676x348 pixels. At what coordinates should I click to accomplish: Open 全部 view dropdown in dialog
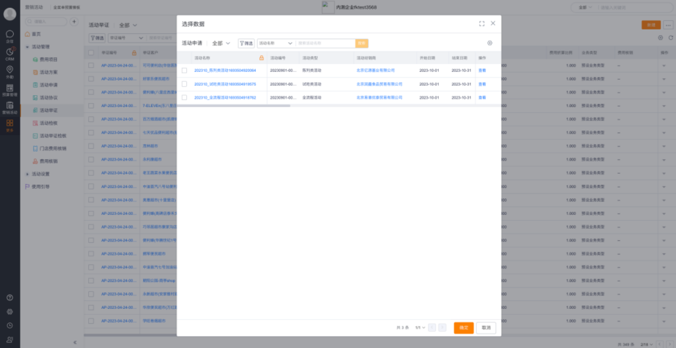click(221, 43)
